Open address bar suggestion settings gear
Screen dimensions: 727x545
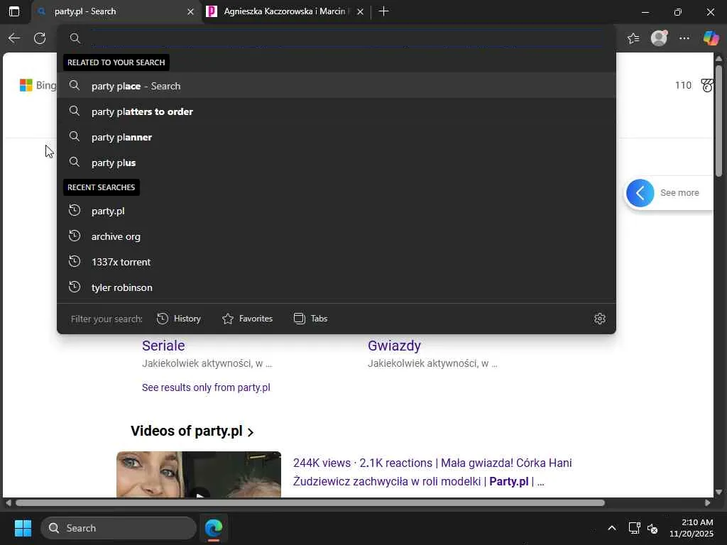(x=599, y=319)
